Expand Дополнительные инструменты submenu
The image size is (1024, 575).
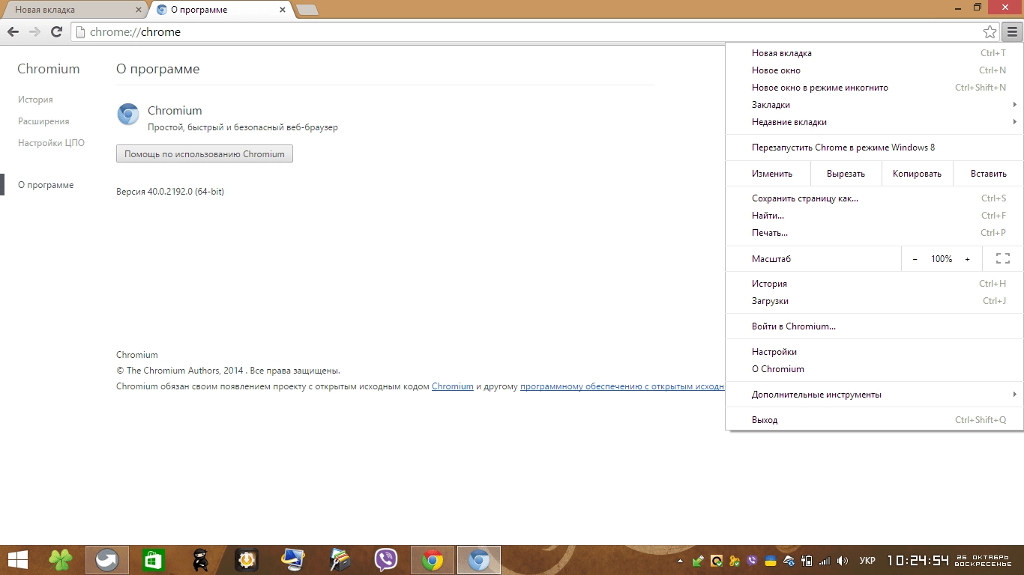point(874,395)
